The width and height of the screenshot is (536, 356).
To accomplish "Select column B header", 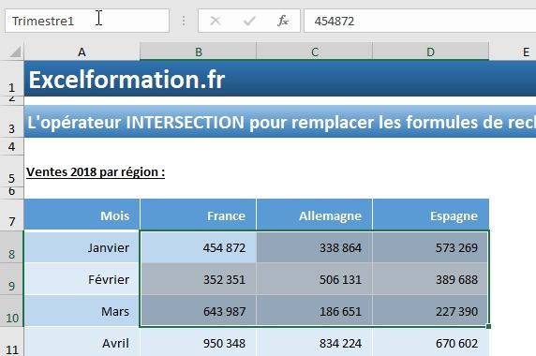I will point(199,52).
